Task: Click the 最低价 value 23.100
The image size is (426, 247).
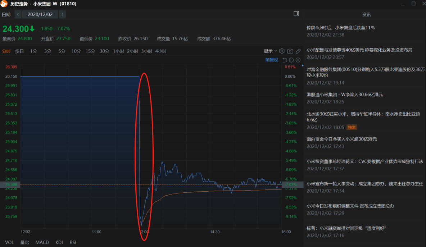Action: coord(101,39)
